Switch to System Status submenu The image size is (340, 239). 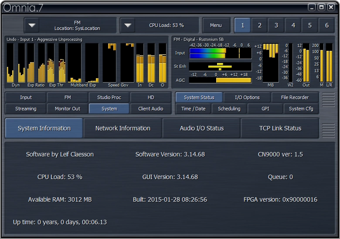coord(199,97)
